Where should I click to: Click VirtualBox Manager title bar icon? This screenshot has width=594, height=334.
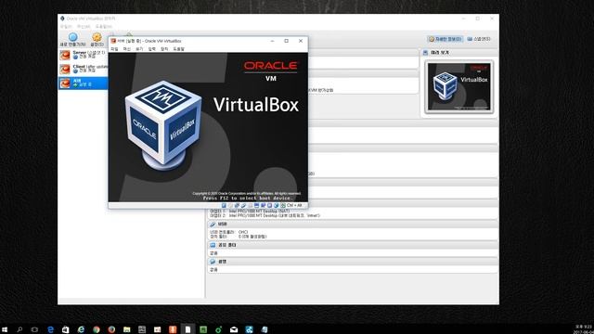tap(62, 19)
